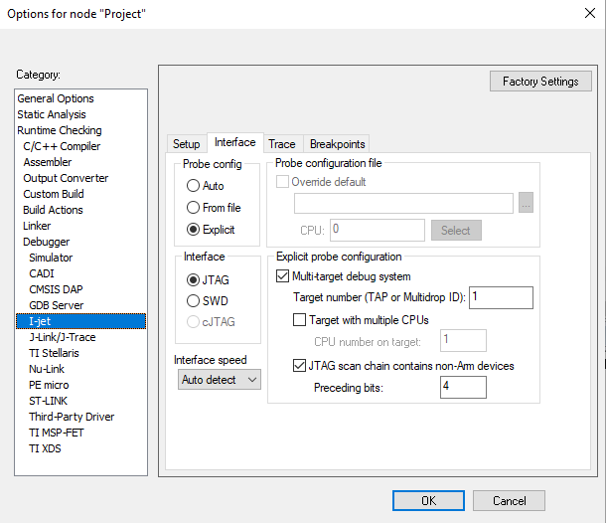
Task: Toggle JTAG scan chain contains non-Arm devices
Action: click(300, 366)
